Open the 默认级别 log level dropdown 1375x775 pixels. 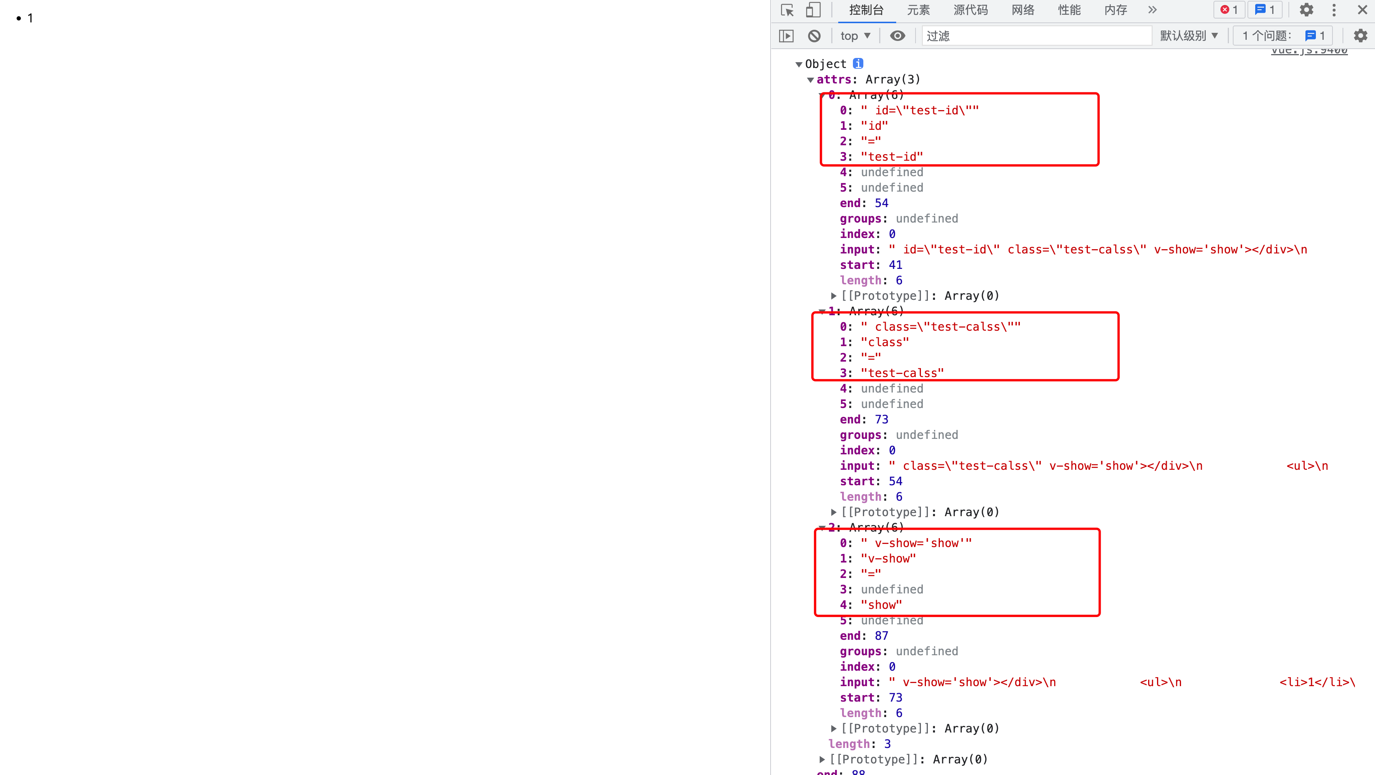(1189, 36)
